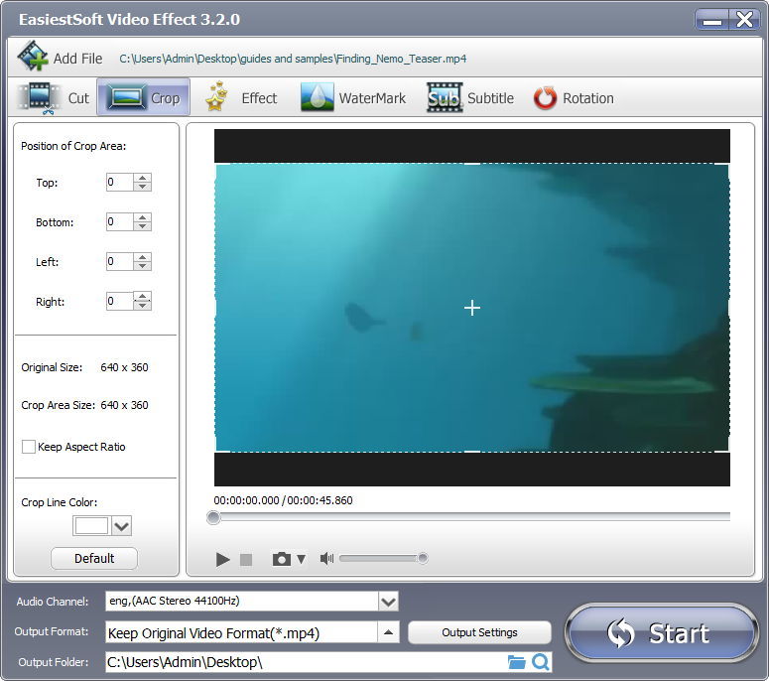The image size is (769, 681).
Task: Switch to the Subtitle tab
Action: point(470,97)
